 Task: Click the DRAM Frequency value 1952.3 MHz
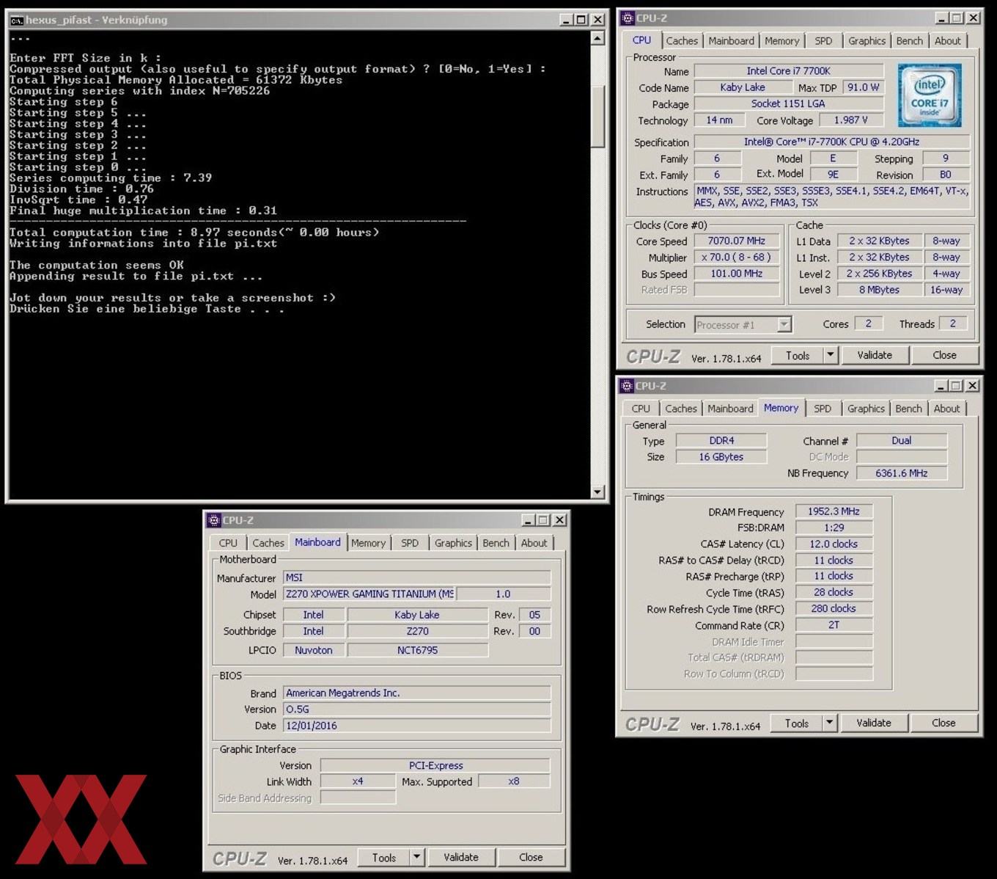834,511
